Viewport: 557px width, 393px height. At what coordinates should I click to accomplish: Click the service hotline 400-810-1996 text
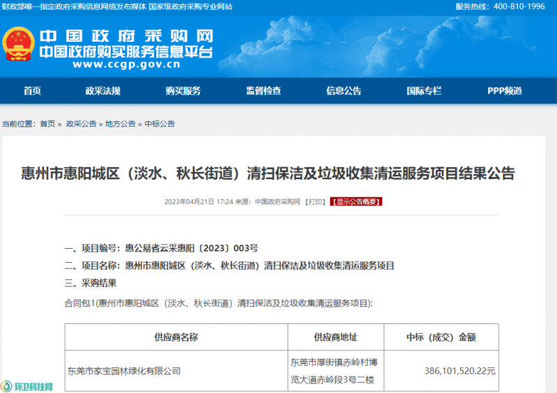point(500,6)
